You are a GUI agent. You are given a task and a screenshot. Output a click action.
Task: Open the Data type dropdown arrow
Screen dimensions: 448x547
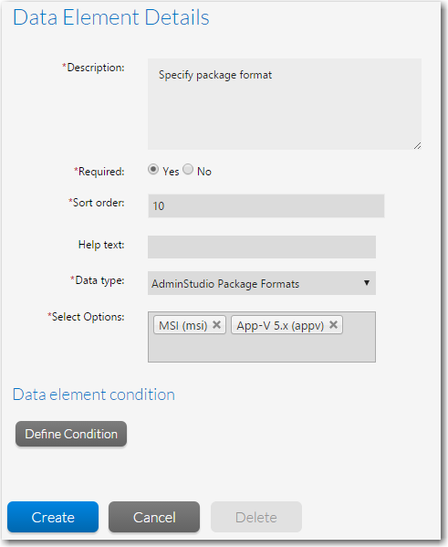click(367, 283)
